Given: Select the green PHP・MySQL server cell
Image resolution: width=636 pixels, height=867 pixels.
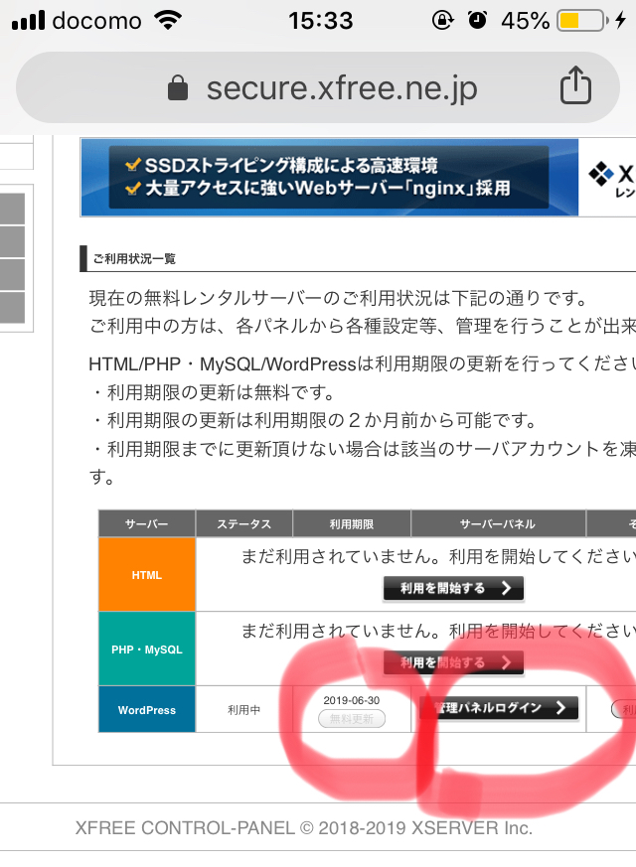Looking at the screenshot, I should click(x=147, y=649).
